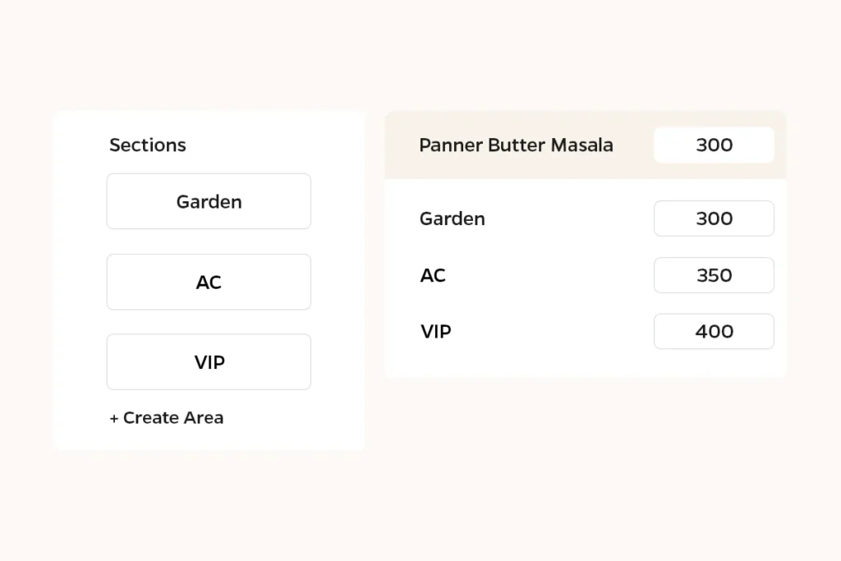This screenshot has height=561, width=841.
Task: Click the beige Panner Butter Masala header row
Action: tap(586, 145)
